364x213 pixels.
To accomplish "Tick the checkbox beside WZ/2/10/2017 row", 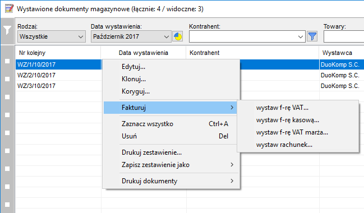I will point(7,79).
